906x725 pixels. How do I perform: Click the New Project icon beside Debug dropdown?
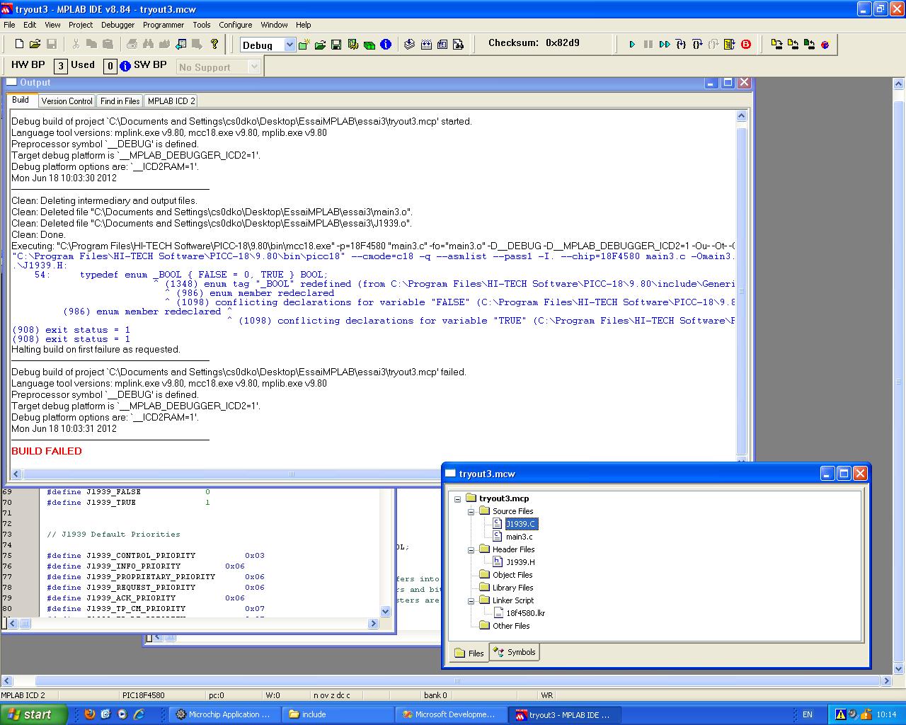point(304,45)
